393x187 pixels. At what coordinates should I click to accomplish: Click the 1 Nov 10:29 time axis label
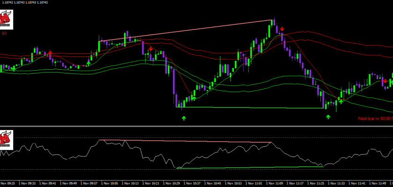(x=173, y=183)
